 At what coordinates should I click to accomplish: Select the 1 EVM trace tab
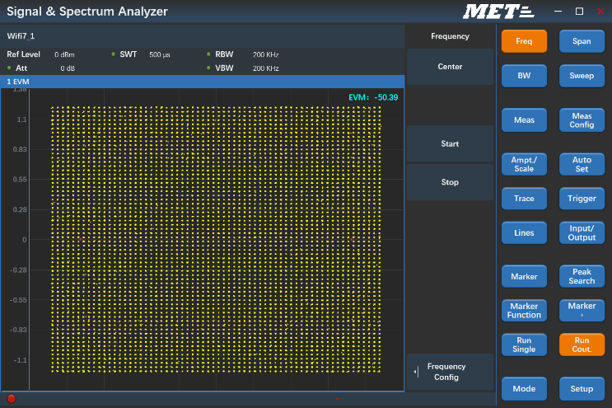(20, 82)
